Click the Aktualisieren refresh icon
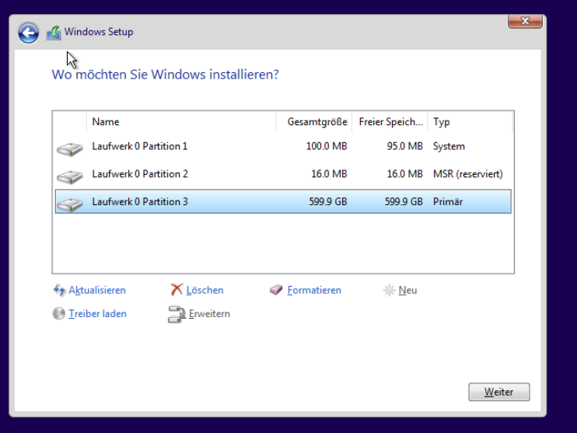The image size is (577, 433). 59,290
